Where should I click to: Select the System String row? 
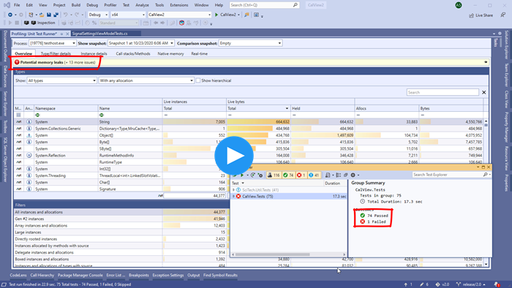click(249, 121)
